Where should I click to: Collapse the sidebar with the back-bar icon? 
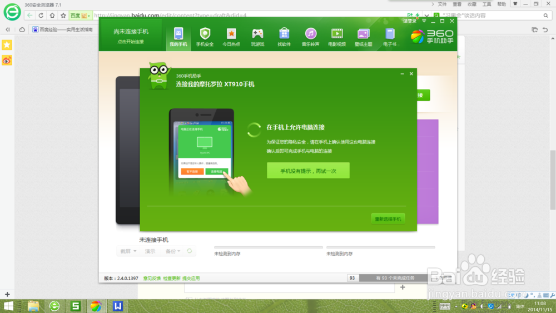7,29
